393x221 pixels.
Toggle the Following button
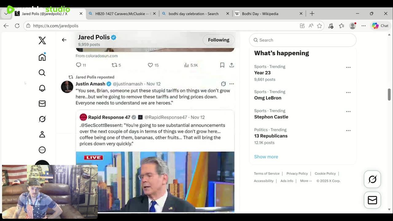point(219,40)
